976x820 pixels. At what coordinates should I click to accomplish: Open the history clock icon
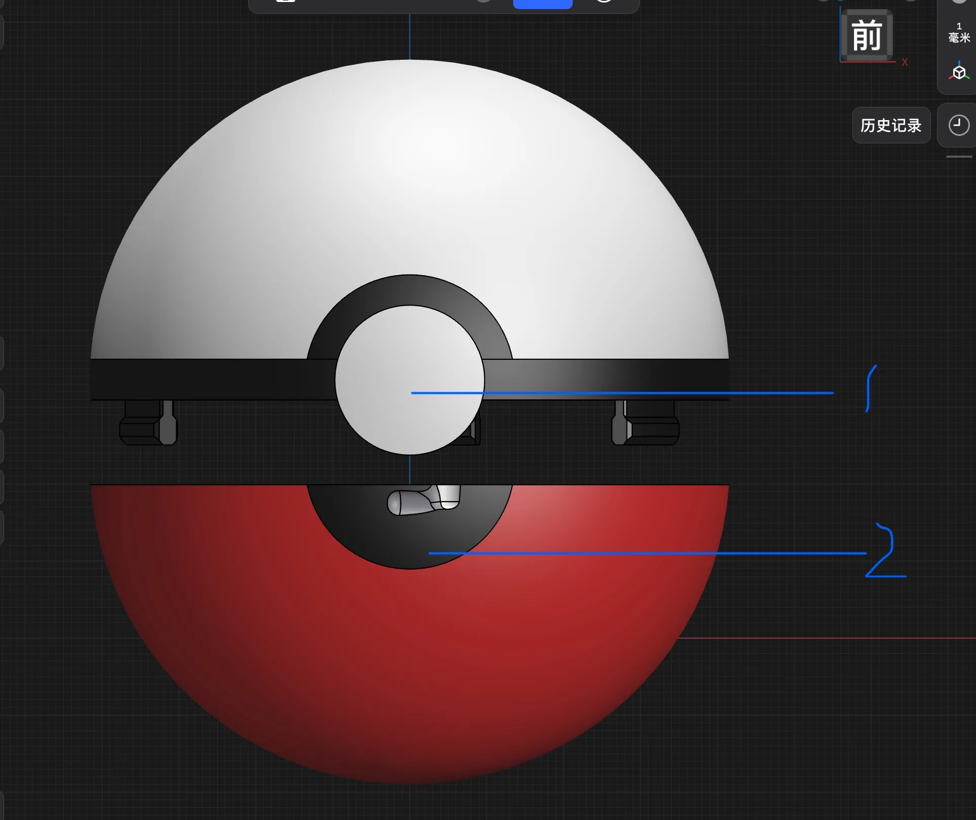[958, 125]
